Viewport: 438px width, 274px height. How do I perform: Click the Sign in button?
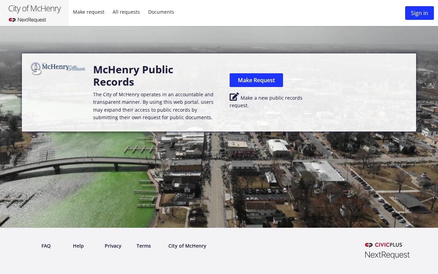tap(420, 13)
